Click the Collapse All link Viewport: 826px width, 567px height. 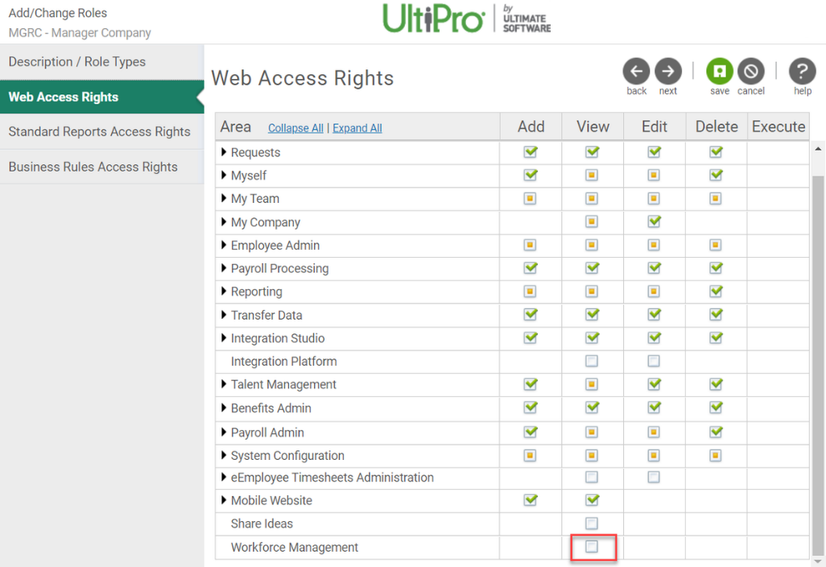pos(295,128)
